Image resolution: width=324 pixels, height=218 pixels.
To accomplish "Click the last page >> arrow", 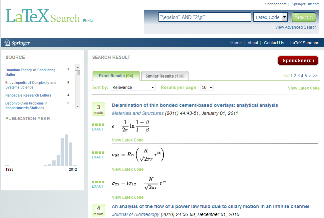I will click(x=315, y=76).
